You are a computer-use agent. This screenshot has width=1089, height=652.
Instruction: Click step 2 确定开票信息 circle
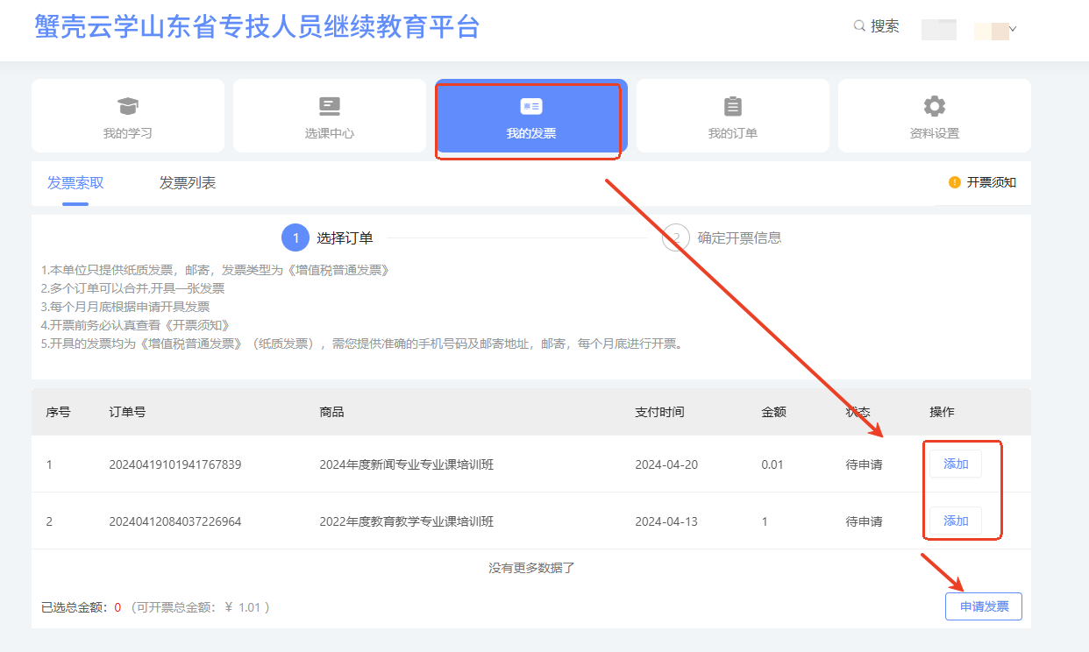(x=675, y=237)
